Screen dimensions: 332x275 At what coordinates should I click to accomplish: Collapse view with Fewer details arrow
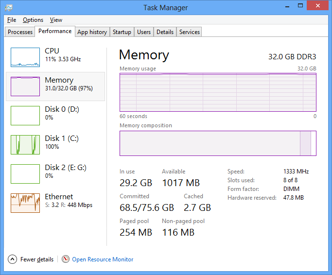pos(13,259)
